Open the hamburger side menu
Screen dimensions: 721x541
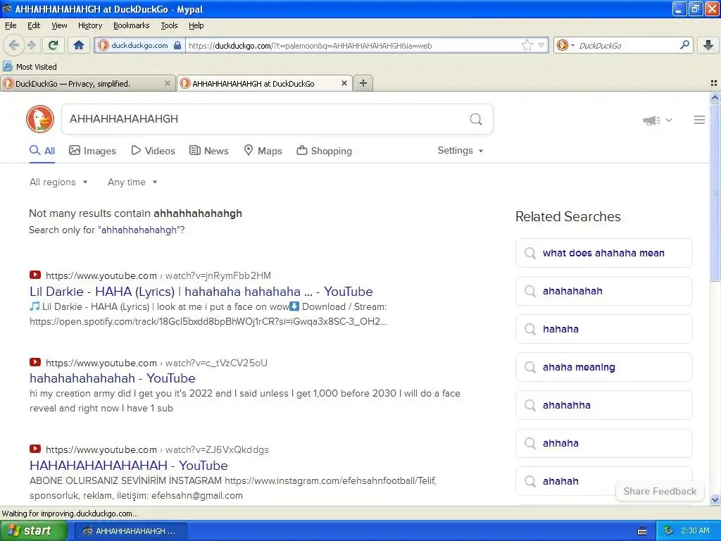tap(699, 120)
